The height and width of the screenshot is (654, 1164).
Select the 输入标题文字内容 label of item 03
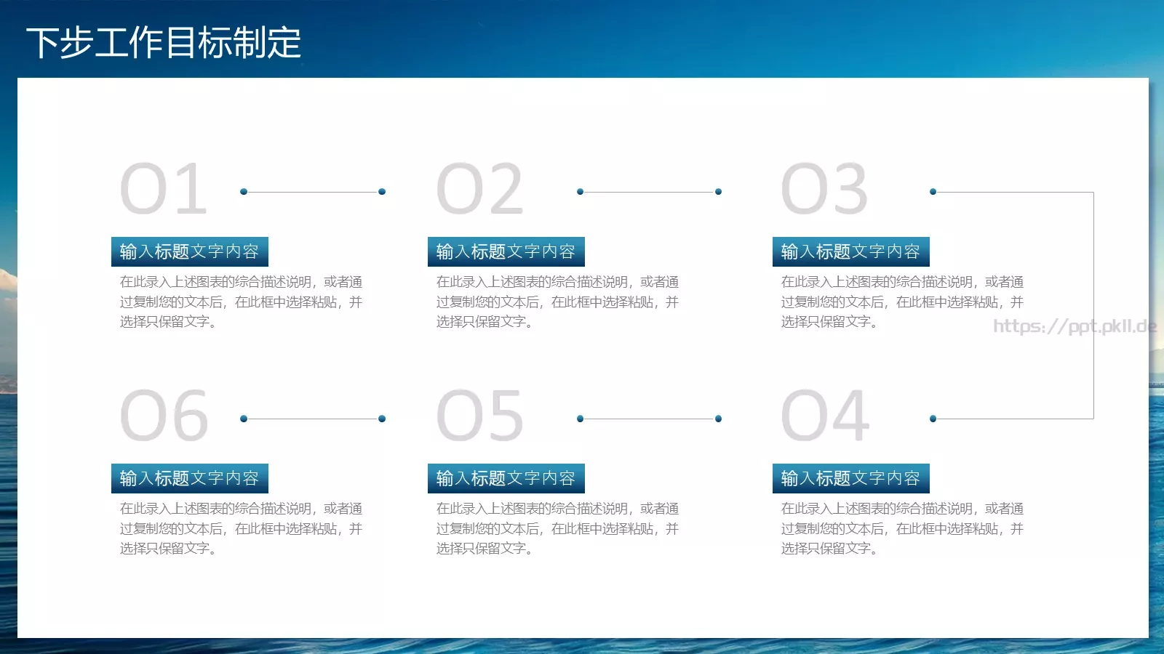pos(851,251)
